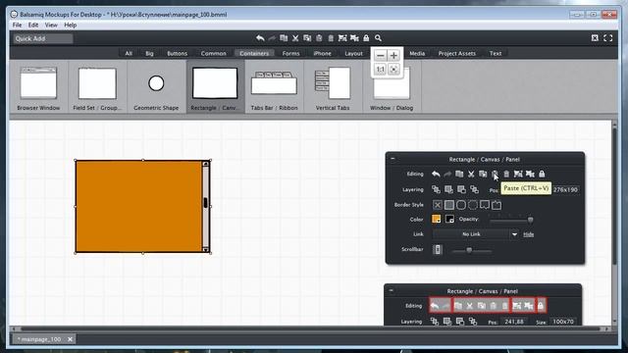Open the black border color swatch
This screenshot has height=353, width=628.
(x=449, y=219)
